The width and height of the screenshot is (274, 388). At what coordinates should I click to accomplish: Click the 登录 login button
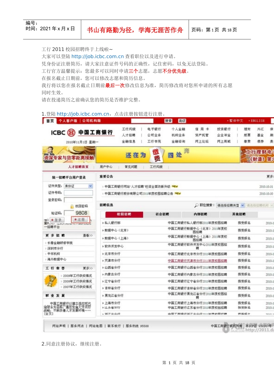pos(57,220)
